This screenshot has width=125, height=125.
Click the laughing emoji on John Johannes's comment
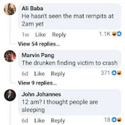[119, 120]
